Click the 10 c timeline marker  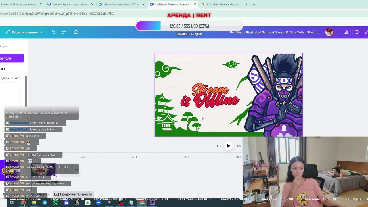[x=83, y=157]
